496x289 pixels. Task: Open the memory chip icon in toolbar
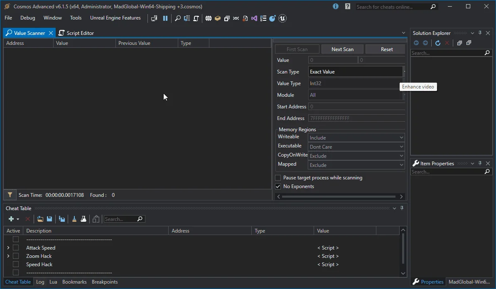[x=209, y=18]
